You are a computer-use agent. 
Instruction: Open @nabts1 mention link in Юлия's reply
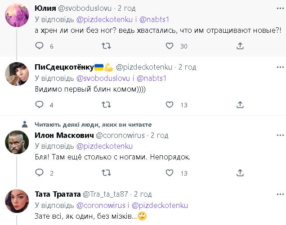coord(151,19)
